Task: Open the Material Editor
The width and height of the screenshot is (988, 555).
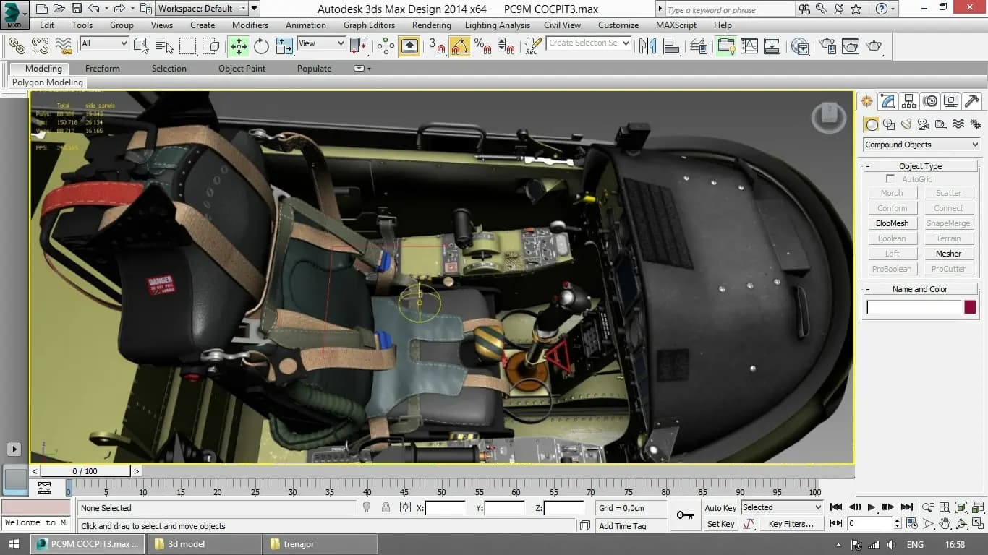Action: [800, 46]
